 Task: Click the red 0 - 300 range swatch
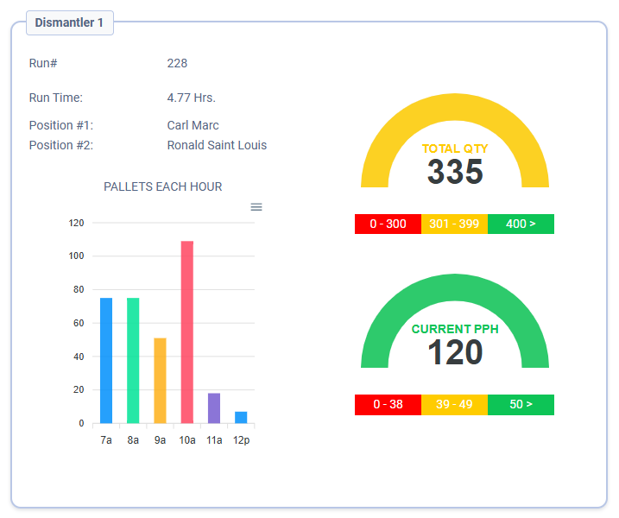[388, 224]
